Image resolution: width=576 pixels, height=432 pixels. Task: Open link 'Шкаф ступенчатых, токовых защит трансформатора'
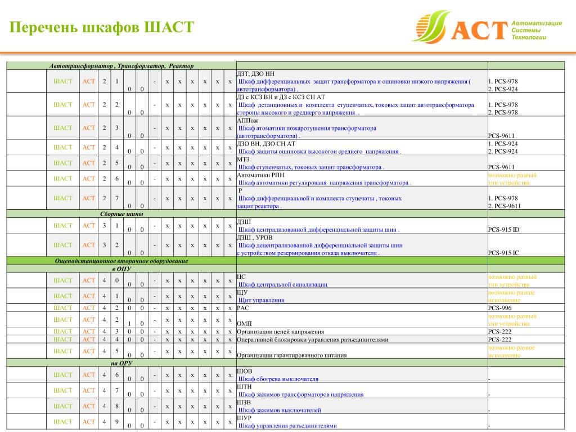(310, 167)
